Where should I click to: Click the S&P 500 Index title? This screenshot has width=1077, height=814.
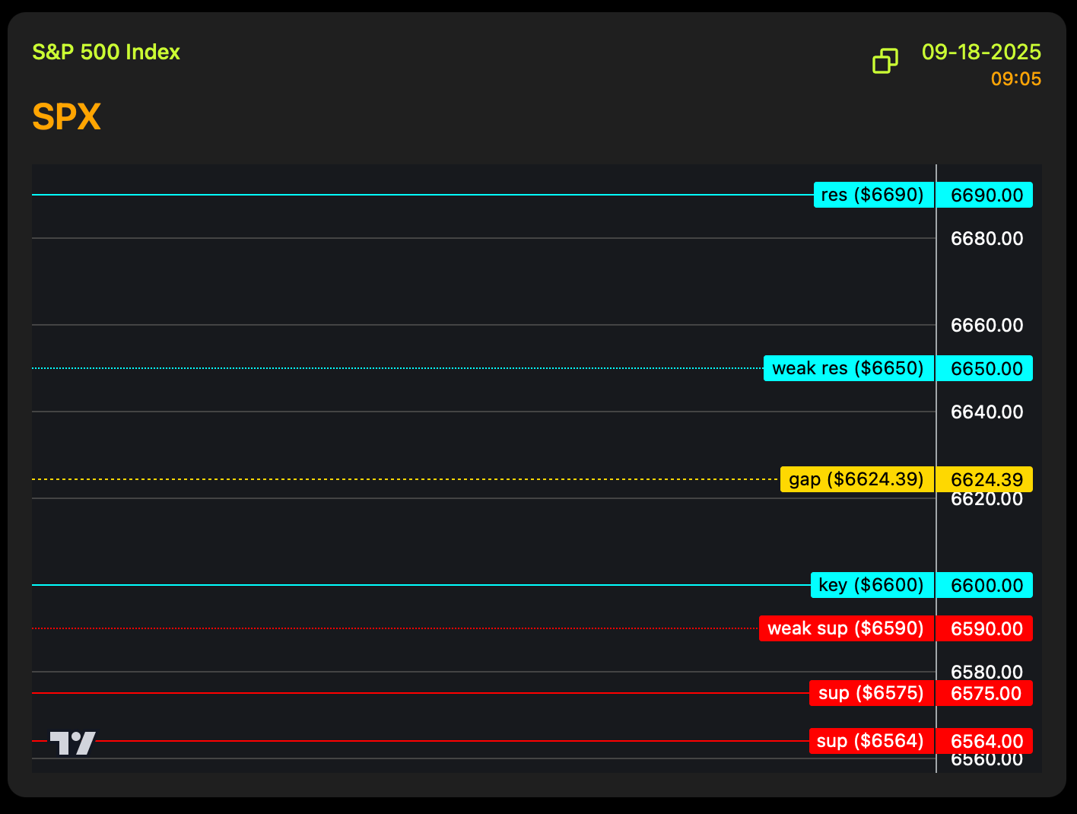click(106, 52)
